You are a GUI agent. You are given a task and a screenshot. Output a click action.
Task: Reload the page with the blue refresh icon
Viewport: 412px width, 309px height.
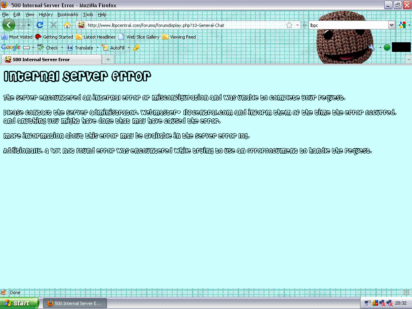pyautogui.click(x=40, y=25)
